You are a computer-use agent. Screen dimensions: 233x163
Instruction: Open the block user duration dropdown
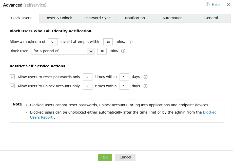coord(91,51)
